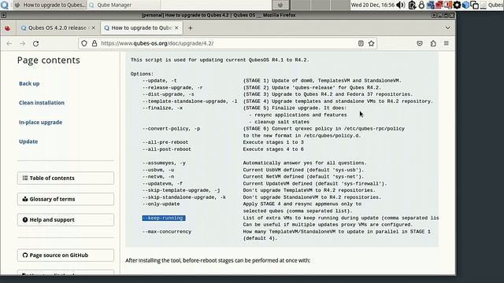Go back one page
This screenshot has height=283, width=504.
9,43
